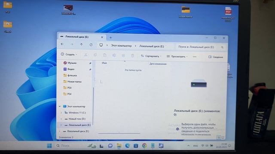Open the three-dots more options menu
275x154 pixels.
(195, 57)
